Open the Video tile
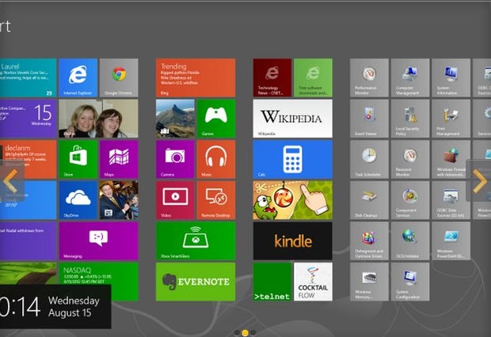 tap(175, 200)
